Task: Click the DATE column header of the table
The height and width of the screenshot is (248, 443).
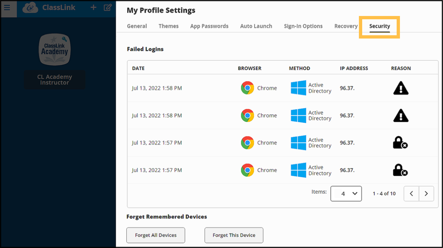Action: [138, 68]
